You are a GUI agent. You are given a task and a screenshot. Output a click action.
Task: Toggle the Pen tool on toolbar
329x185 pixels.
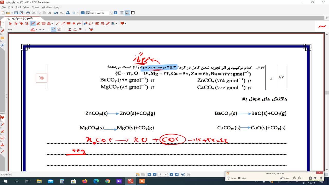click(33, 23)
